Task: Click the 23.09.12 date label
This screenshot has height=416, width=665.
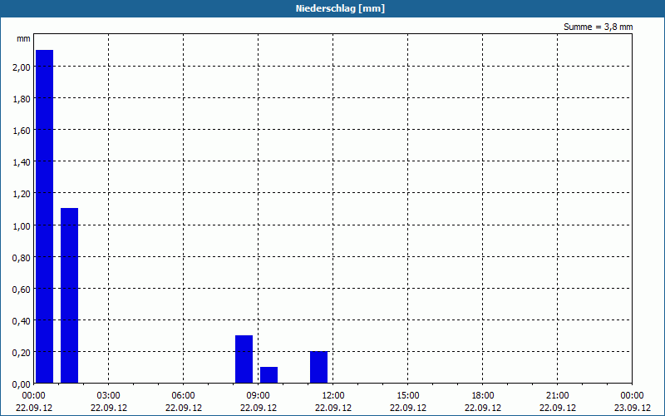Action: pos(633,408)
